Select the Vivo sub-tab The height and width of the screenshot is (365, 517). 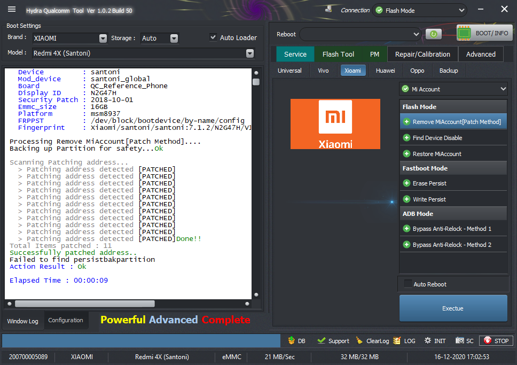(323, 71)
